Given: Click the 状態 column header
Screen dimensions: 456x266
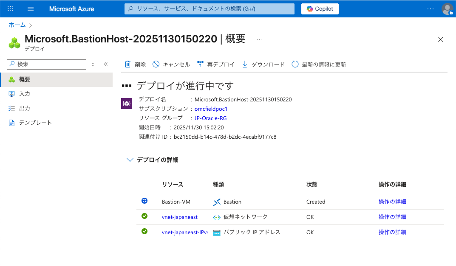Looking at the screenshot, I should [x=312, y=185].
